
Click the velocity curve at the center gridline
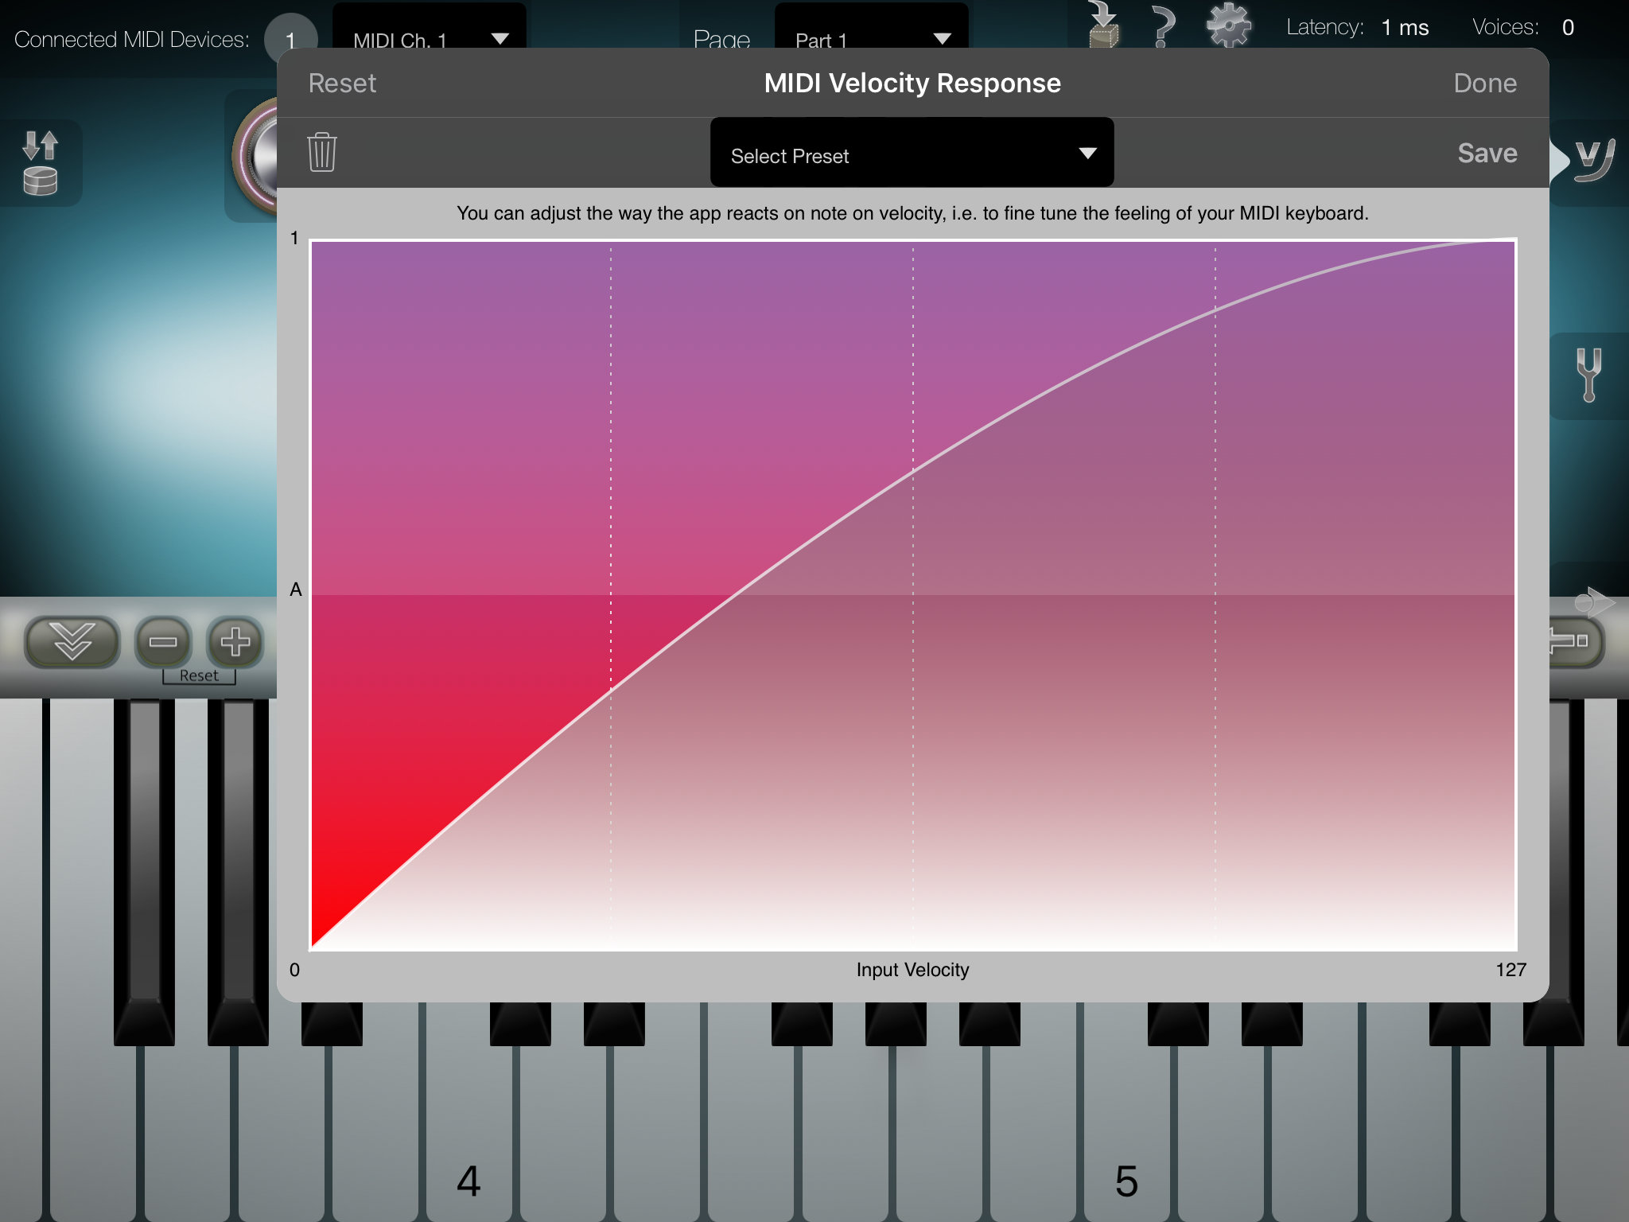913,472
